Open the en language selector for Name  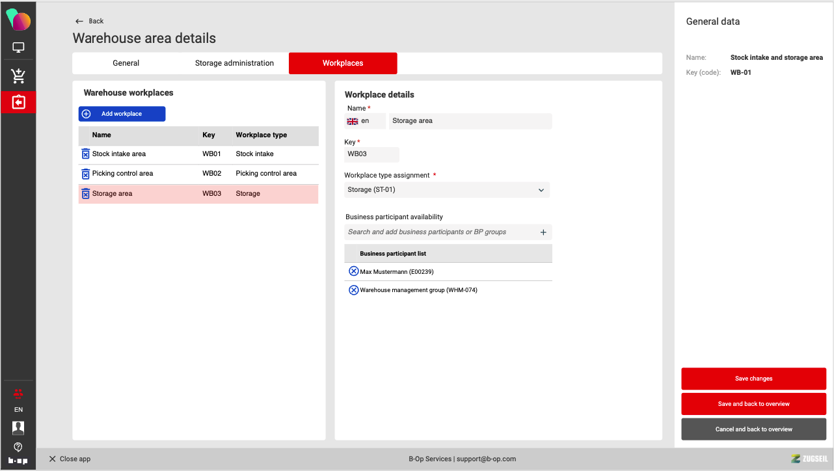pyautogui.click(x=364, y=121)
